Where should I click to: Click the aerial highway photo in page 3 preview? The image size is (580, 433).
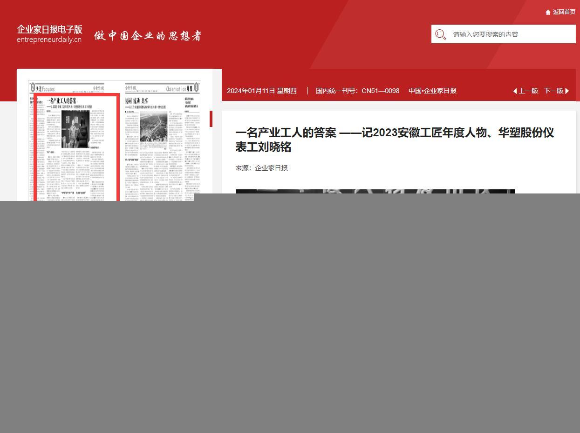[153, 127]
